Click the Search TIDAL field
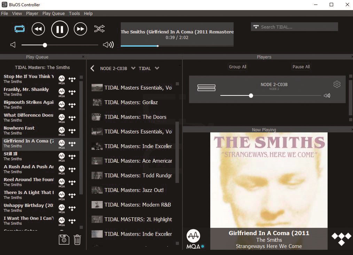 (x=294, y=27)
